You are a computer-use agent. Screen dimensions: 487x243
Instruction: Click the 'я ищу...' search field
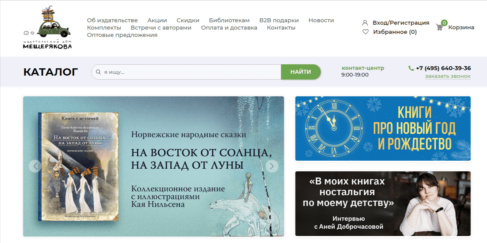(186, 72)
